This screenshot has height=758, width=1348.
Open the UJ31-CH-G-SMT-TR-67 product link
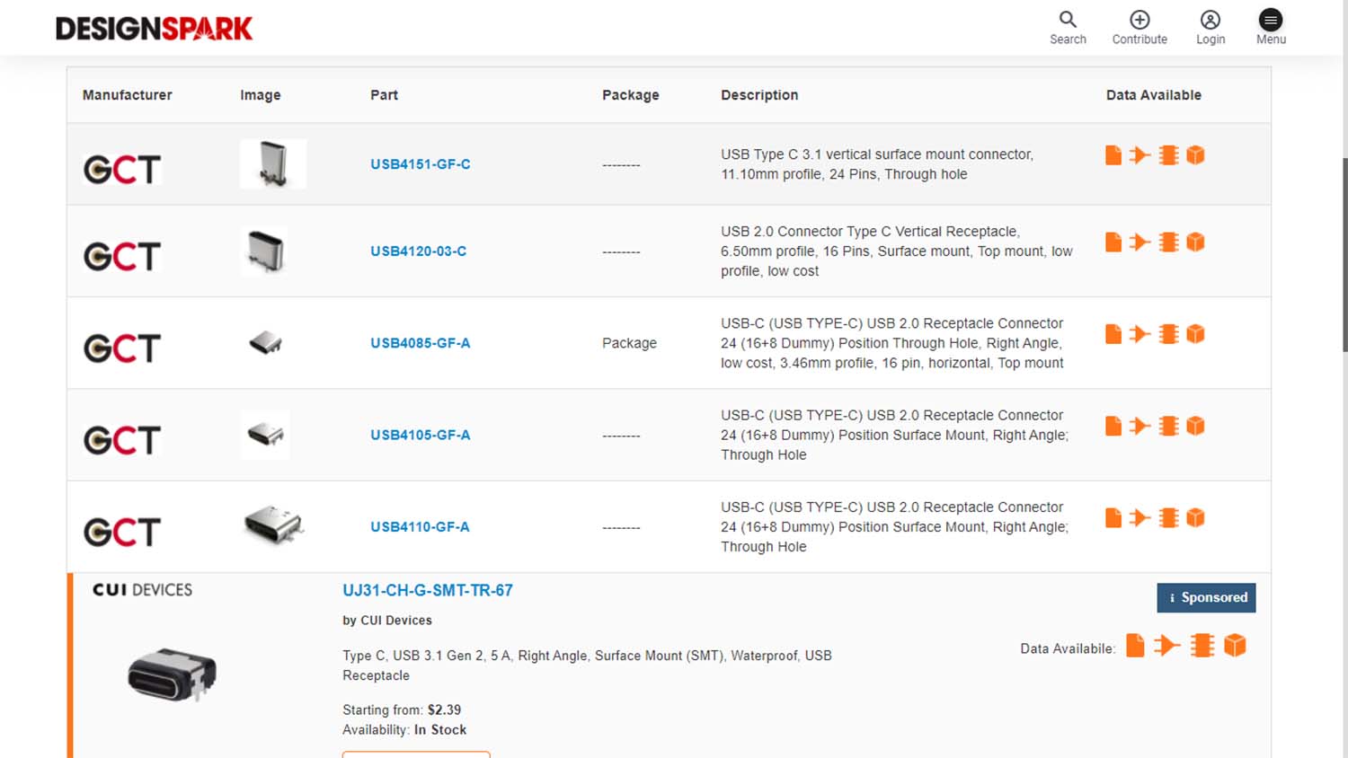427,590
